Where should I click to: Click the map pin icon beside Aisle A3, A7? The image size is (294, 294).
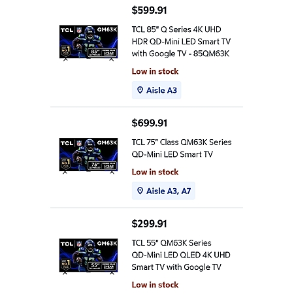click(140, 191)
